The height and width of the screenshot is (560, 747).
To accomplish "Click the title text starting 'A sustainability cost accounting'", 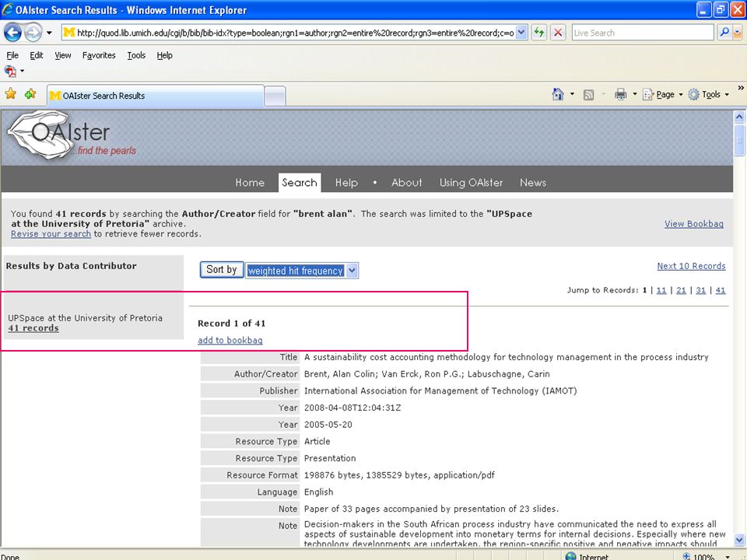I will [507, 357].
